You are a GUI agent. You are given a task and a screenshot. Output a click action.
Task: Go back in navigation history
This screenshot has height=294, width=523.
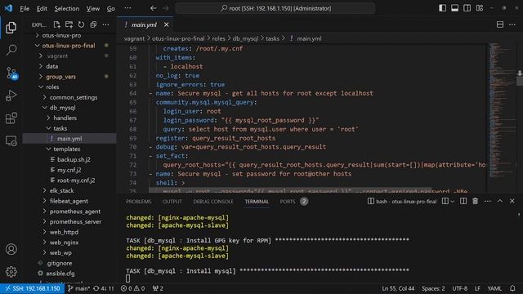click(x=153, y=8)
